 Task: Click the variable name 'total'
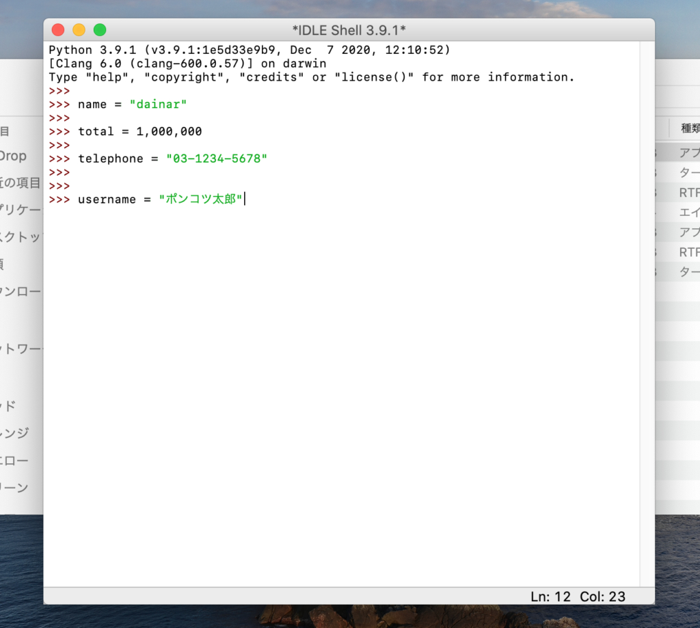[96, 132]
